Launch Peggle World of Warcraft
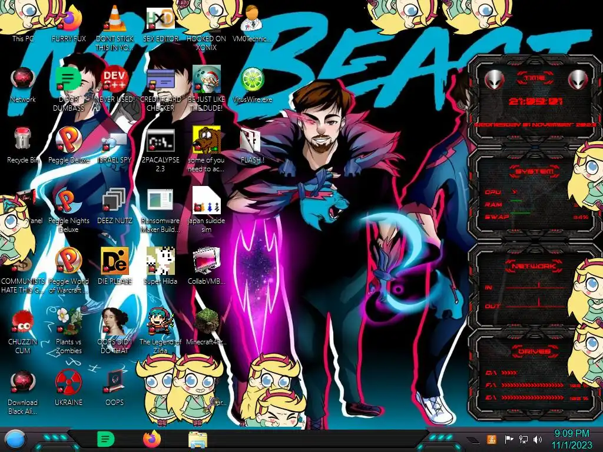This screenshot has width=603, height=452. coord(68,271)
